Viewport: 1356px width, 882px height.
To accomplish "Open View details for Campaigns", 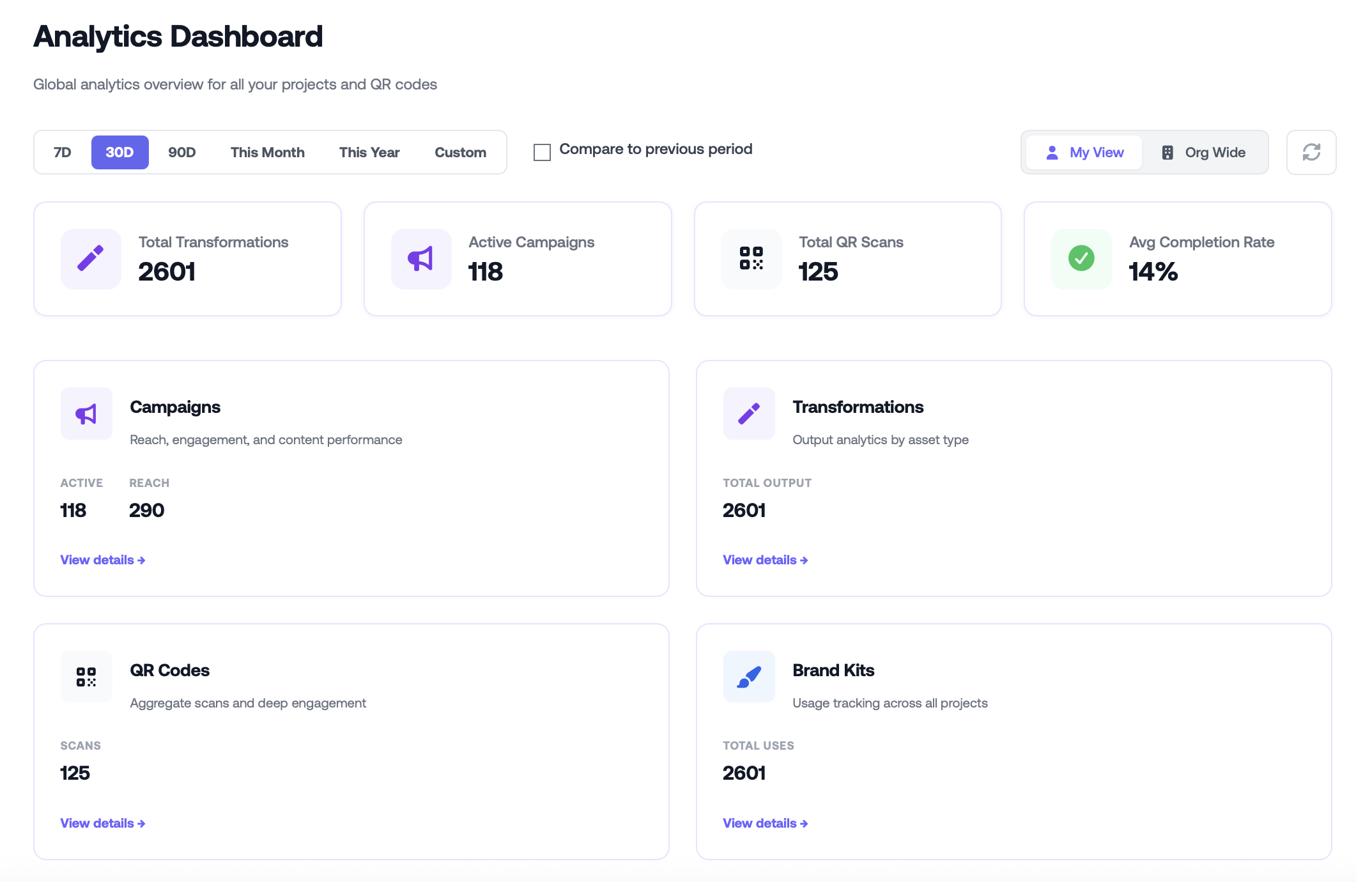I will point(102,560).
